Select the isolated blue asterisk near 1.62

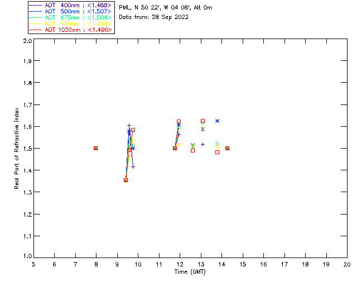point(217,121)
